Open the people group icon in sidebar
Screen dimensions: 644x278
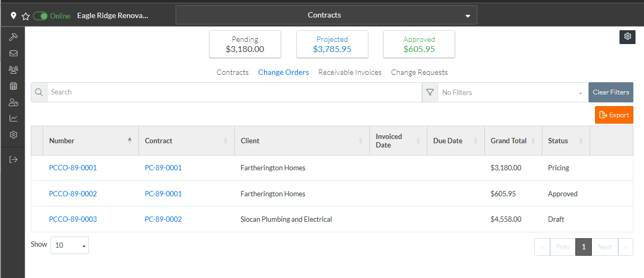click(x=14, y=69)
